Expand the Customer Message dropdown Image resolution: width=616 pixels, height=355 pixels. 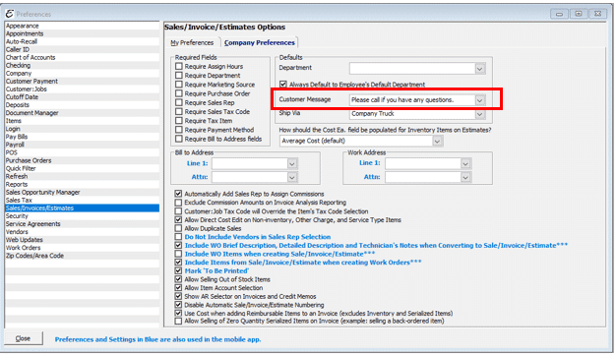[479, 100]
